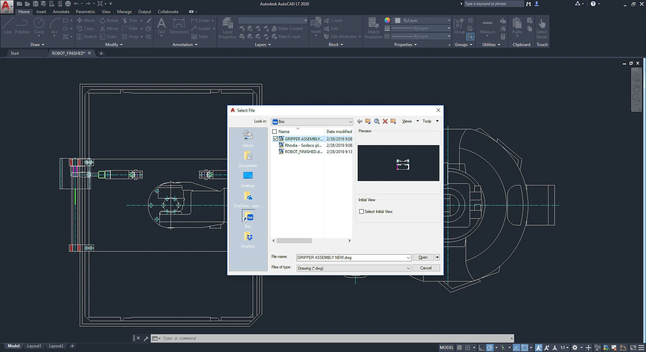Open the Layer Properties manager
Image resolution: width=646 pixels, height=352 pixels.
click(x=227, y=29)
